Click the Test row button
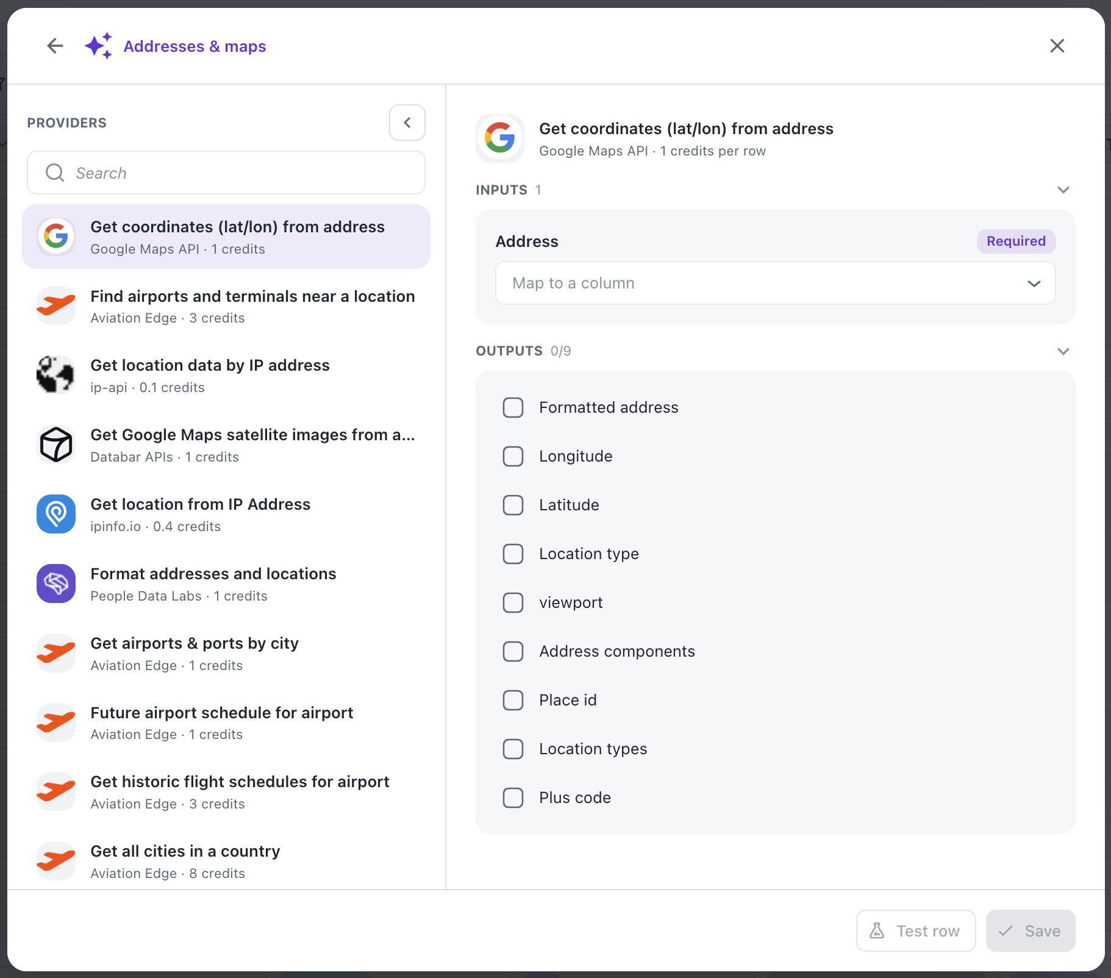 pos(916,930)
